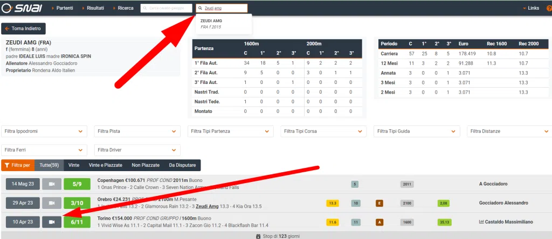The image size is (552, 239).
Task: Select the Non Piazzate tab
Action: [146, 165]
